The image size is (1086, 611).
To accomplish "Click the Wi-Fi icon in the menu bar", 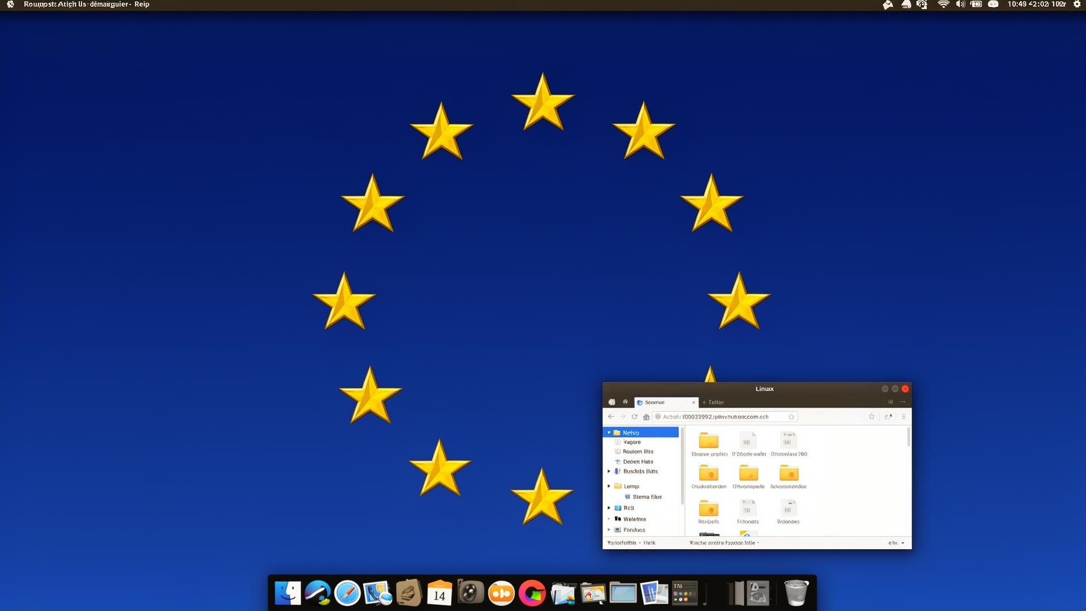I will (943, 4).
